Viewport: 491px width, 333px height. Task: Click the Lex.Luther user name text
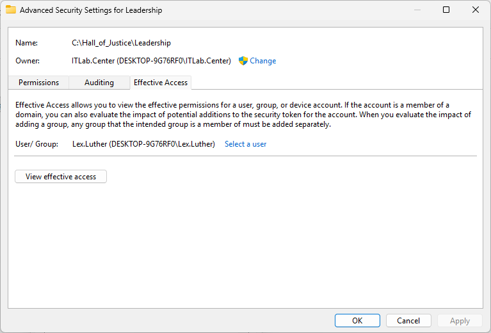143,144
